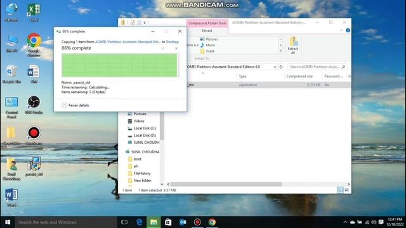Select boot folder in navigation tree
The height and width of the screenshot is (228, 406).
tap(134, 159)
